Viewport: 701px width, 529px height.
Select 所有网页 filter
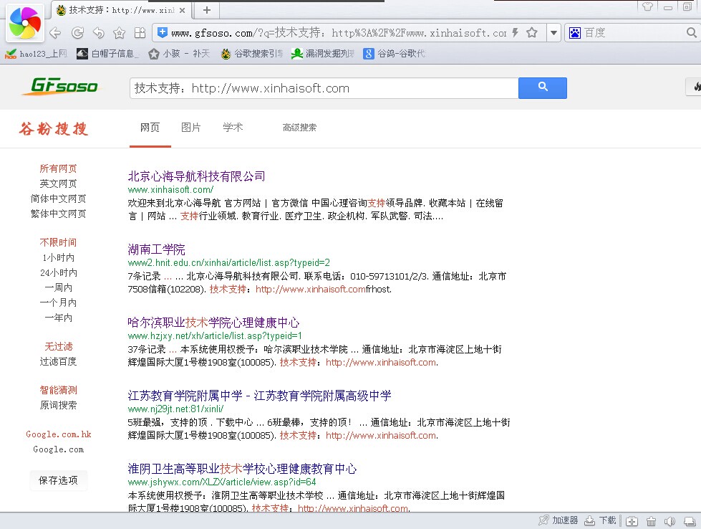(58, 168)
